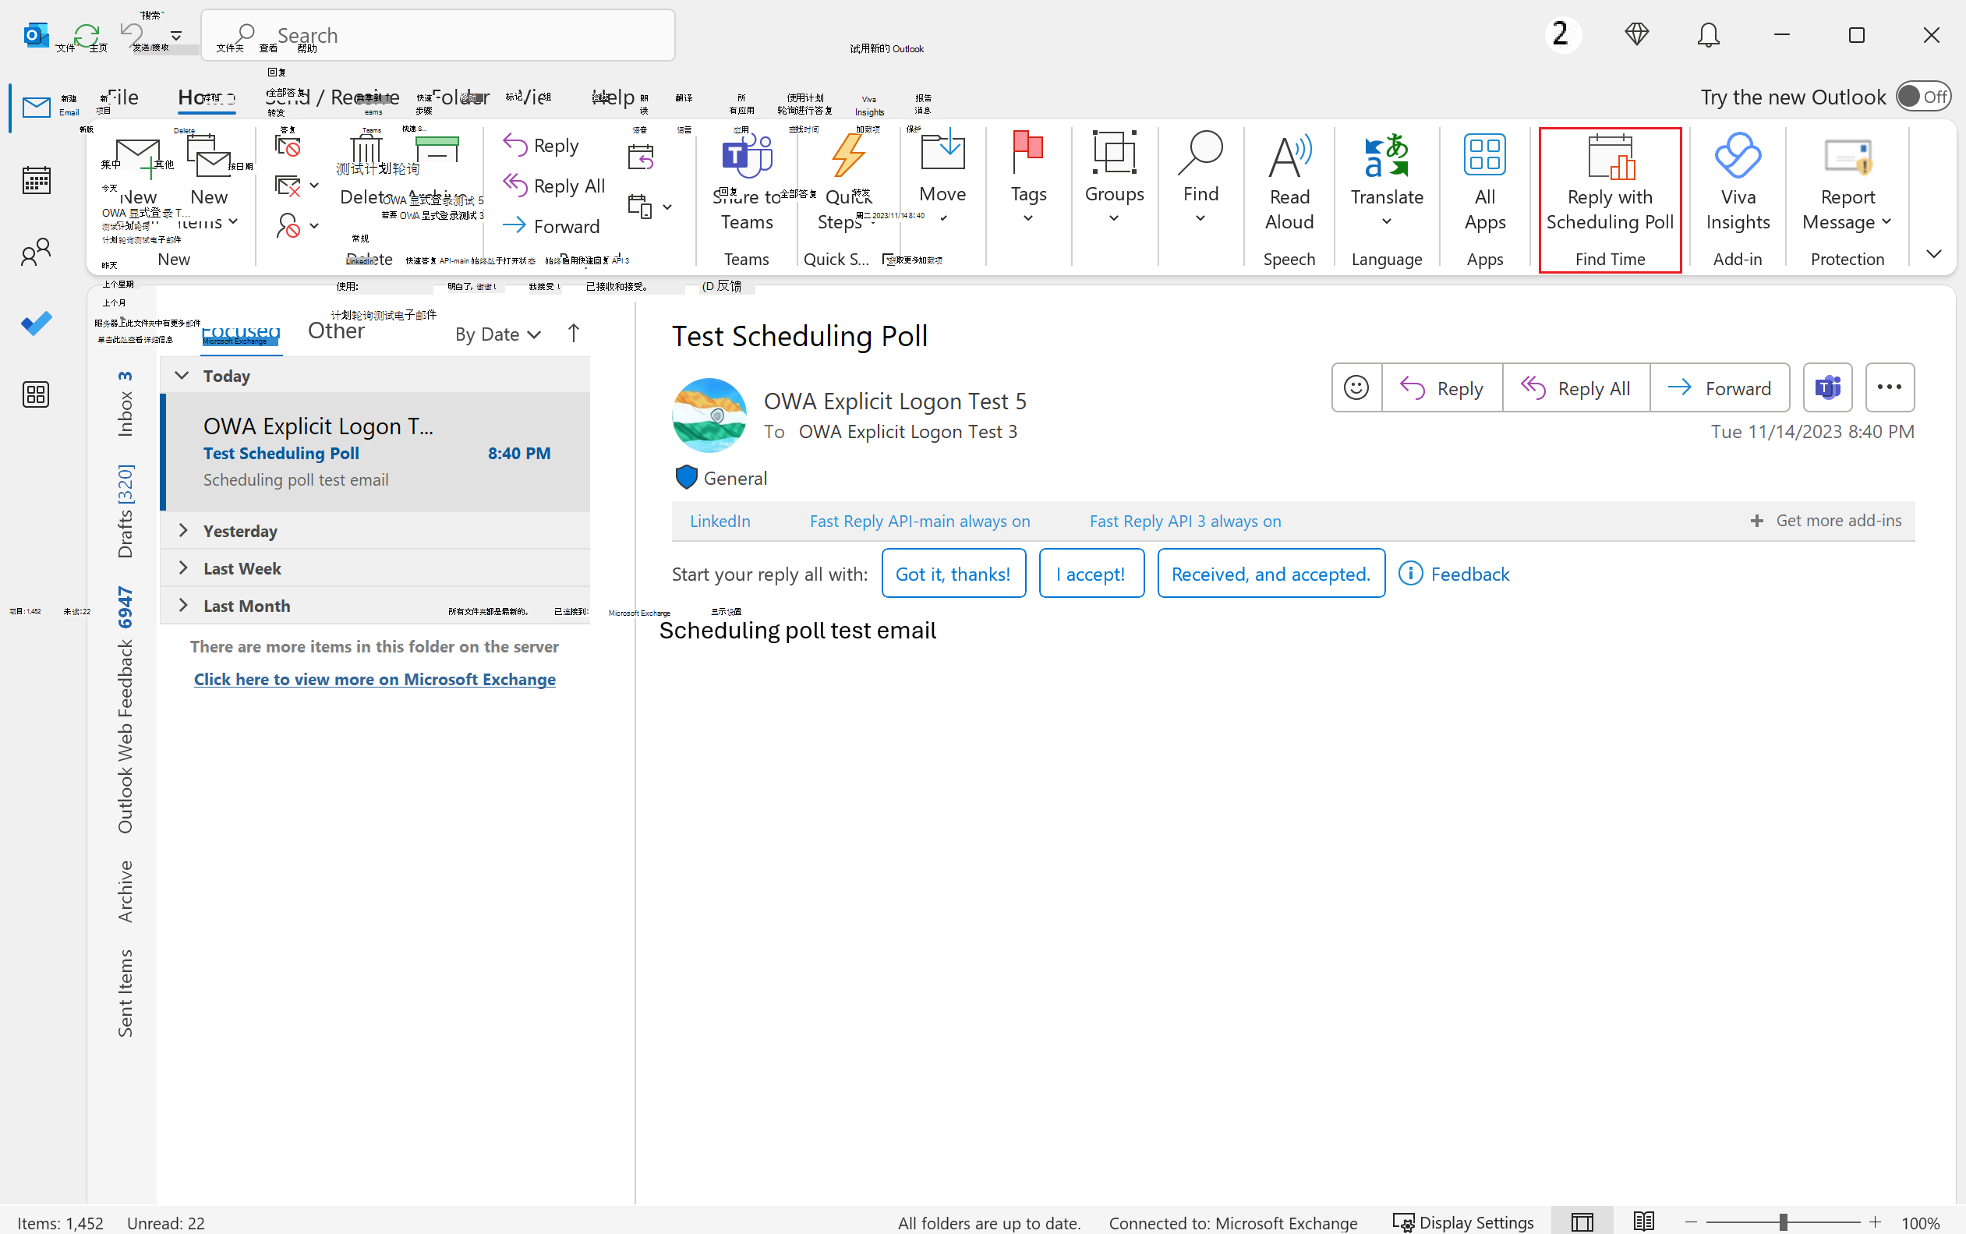Click link to view more on Microsoft Exchange

(x=375, y=679)
